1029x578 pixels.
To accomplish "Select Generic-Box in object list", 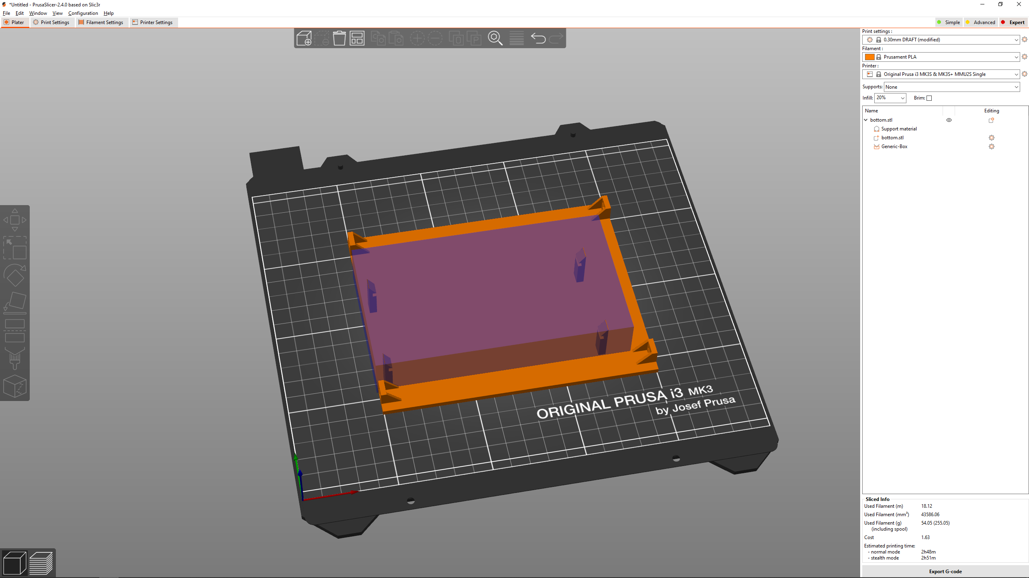I will (x=894, y=147).
